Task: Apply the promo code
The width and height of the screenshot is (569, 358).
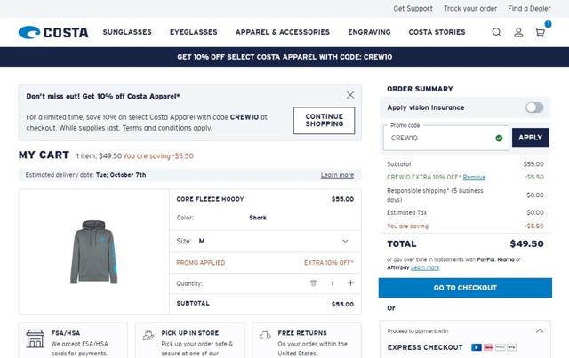Action: click(530, 138)
